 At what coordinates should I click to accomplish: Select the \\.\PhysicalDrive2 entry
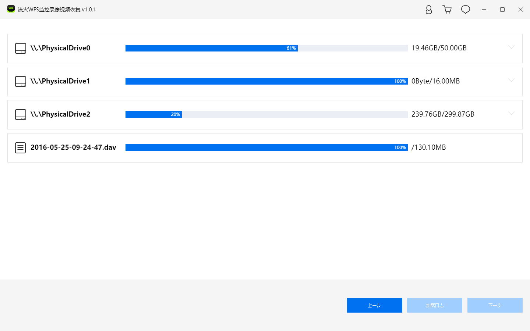click(x=265, y=115)
